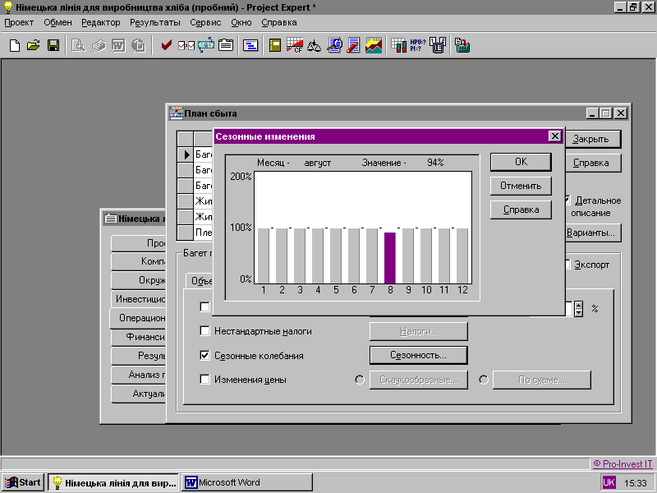Click the Скачкообразные... button
The image size is (657, 493).
(418, 380)
